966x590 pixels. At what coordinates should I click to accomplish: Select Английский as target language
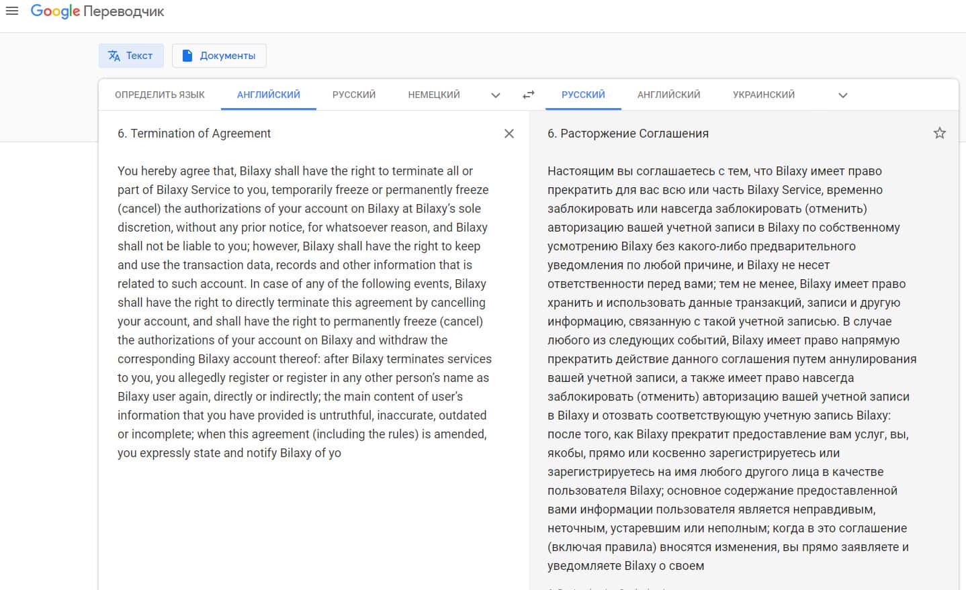point(668,95)
